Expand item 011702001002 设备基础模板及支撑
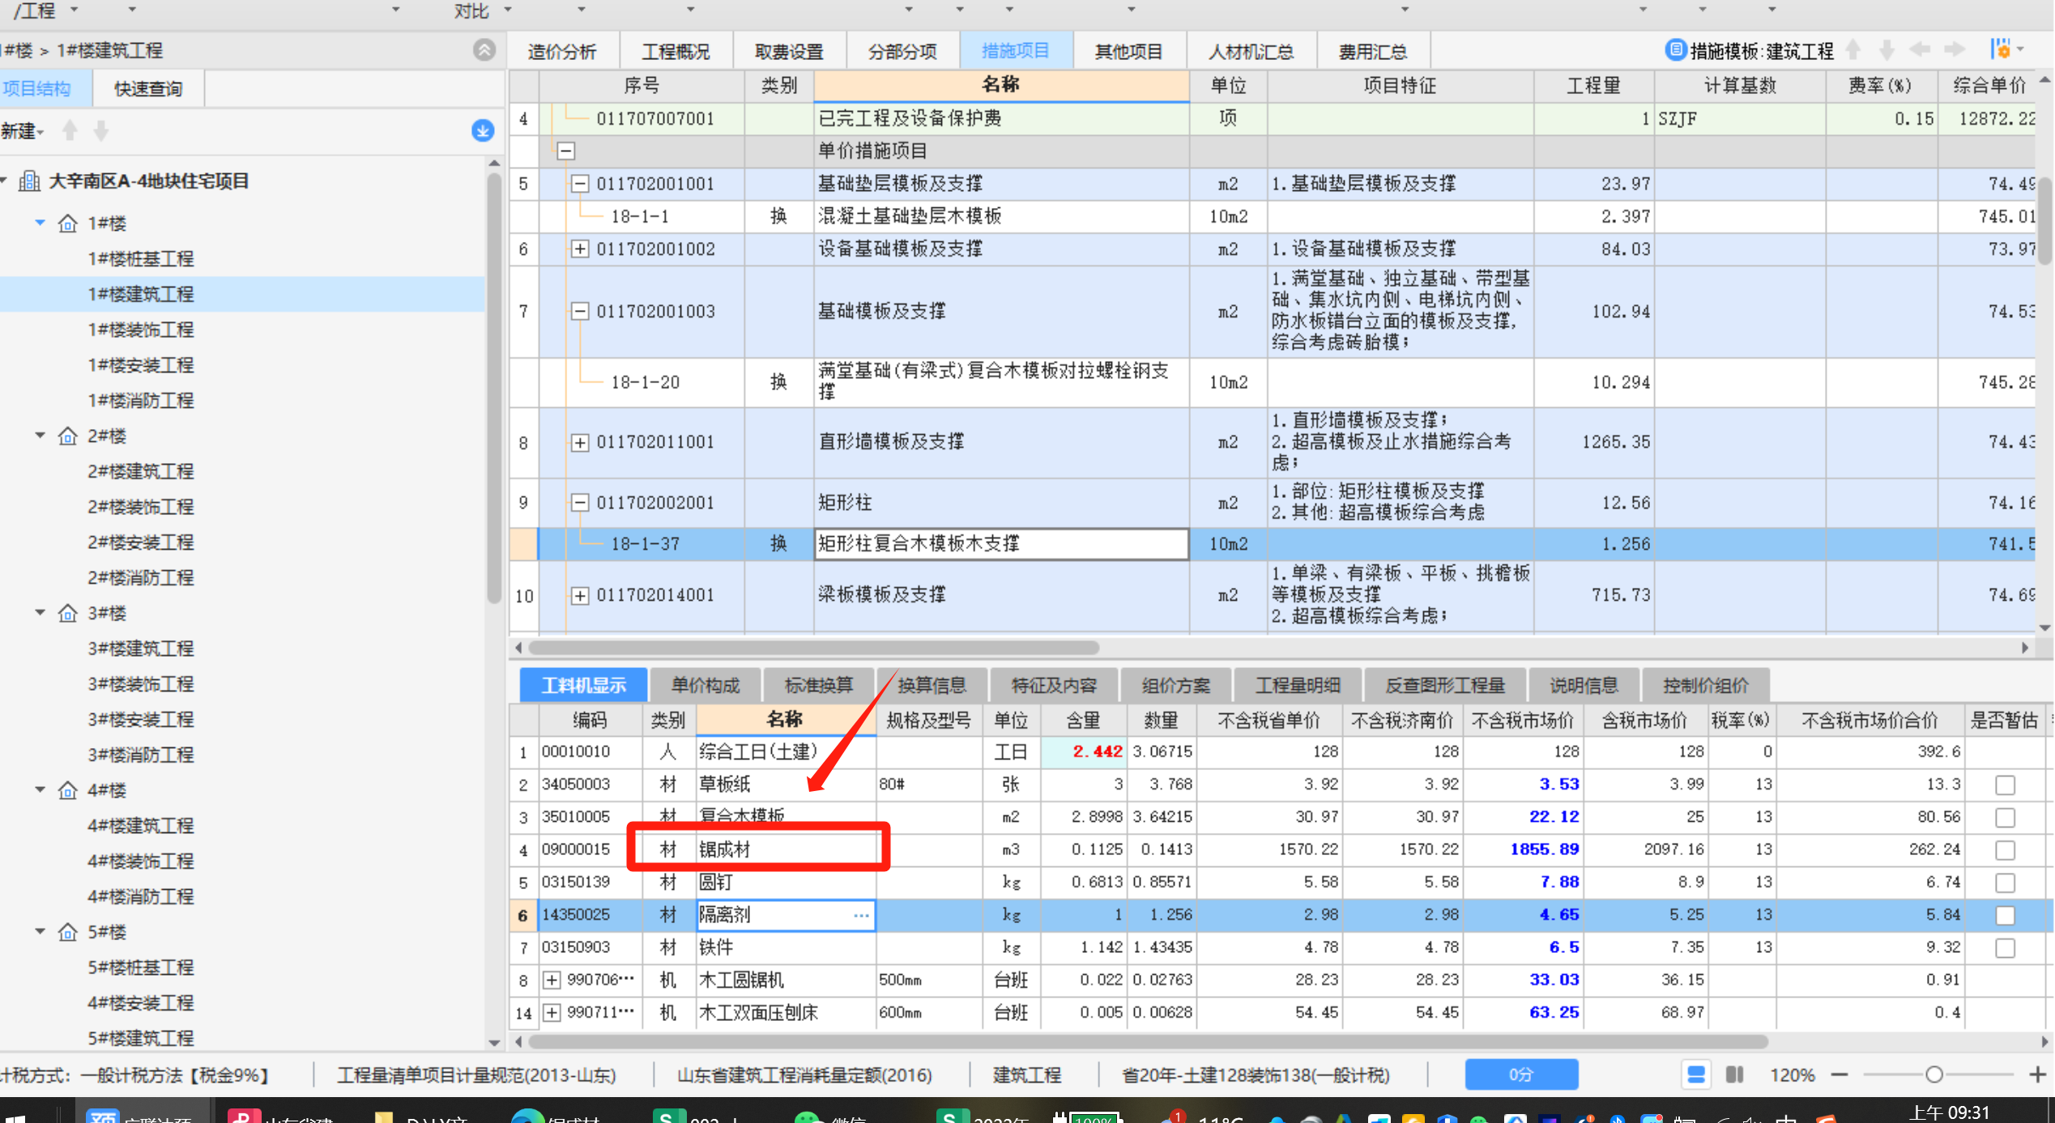Screen dimensions: 2055x1123 tap(580, 249)
